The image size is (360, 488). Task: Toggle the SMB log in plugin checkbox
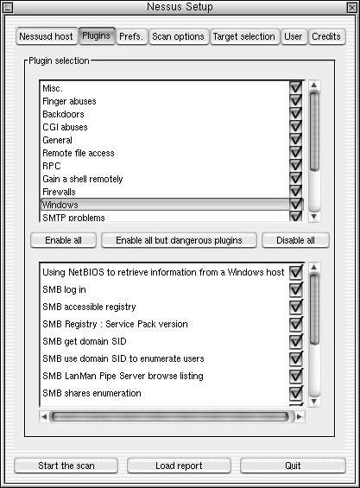pyautogui.click(x=295, y=289)
